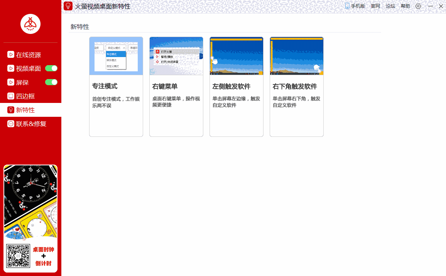
Task: Open the 论坛 link
Action: [x=390, y=6]
